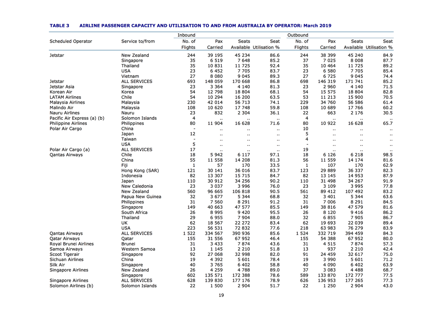Select the 'Polar Air Cargo (a)' totals row
This screenshot has height=313, width=443.
tap(221, 149)
